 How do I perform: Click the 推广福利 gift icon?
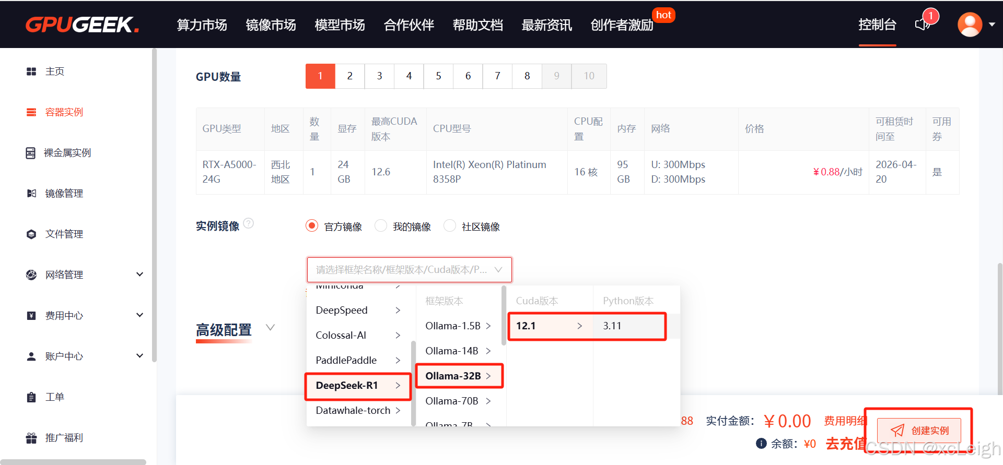(31, 438)
